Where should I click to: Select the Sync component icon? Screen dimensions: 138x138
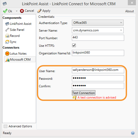click(7, 42)
